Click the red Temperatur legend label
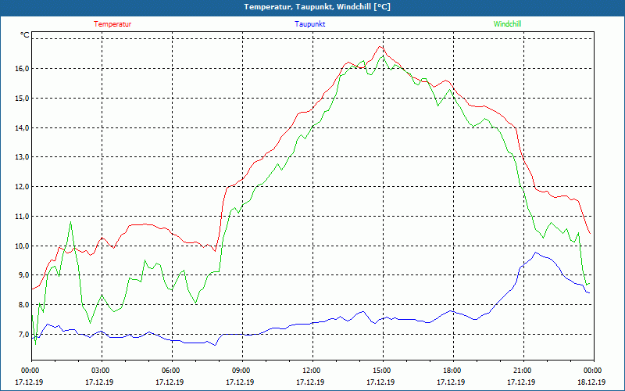Viewport: 625px width, 391px height. 112,24
